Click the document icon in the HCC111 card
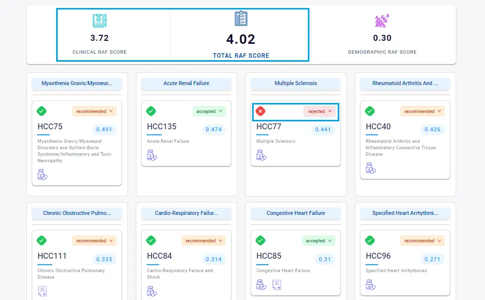The height and width of the screenshot is (300, 485). tap(42, 291)
